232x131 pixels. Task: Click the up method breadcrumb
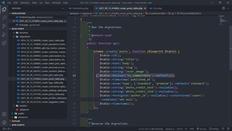tap(171, 13)
